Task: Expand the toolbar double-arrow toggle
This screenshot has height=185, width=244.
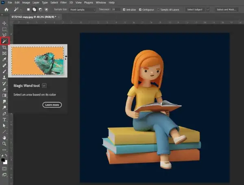Action: tap(2, 15)
